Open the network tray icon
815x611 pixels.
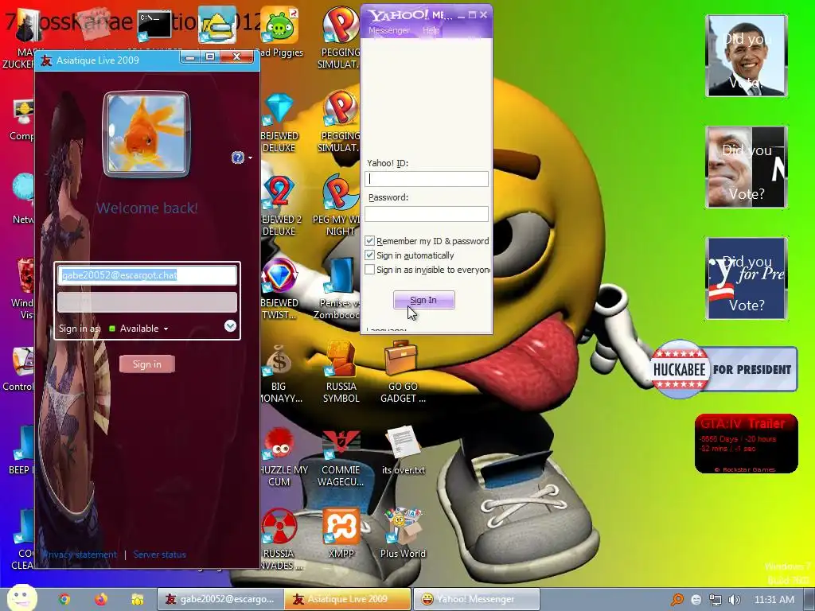716,600
